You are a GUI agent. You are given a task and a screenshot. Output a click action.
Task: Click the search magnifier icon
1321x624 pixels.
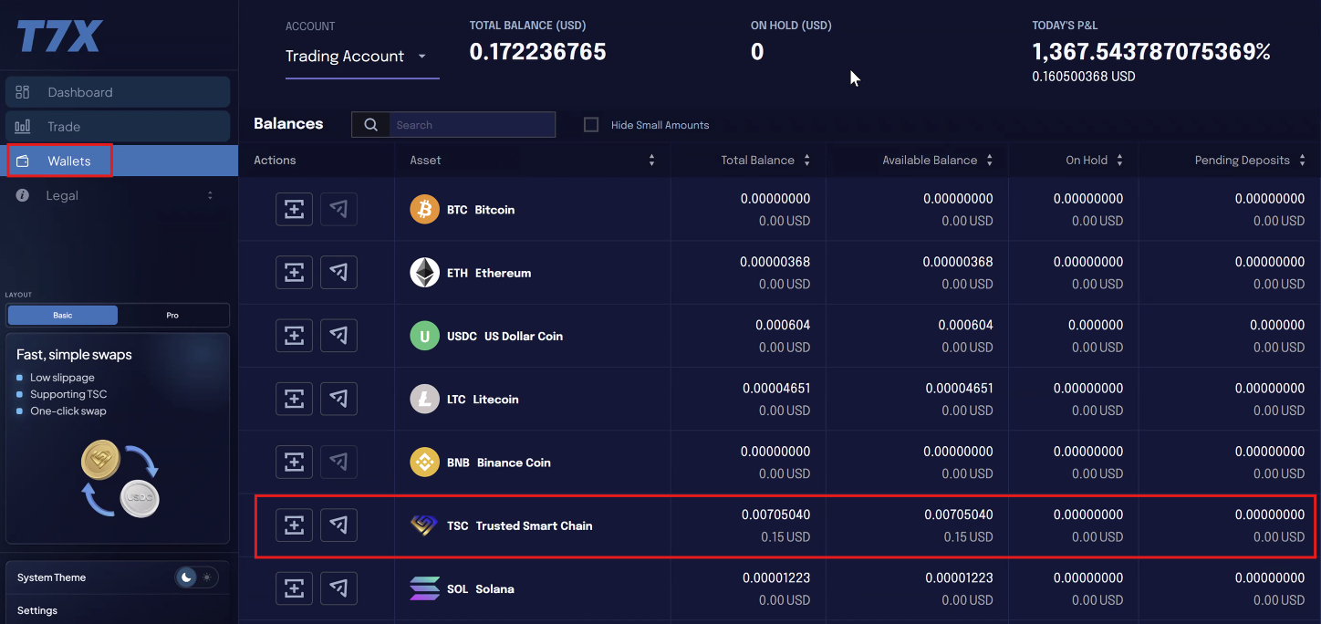[371, 125]
